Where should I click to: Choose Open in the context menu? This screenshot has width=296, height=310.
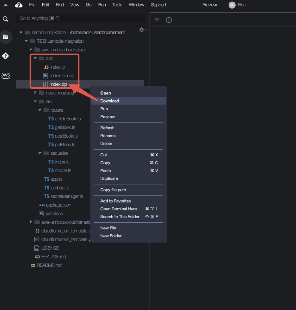pyautogui.click(x=128, y=93)
